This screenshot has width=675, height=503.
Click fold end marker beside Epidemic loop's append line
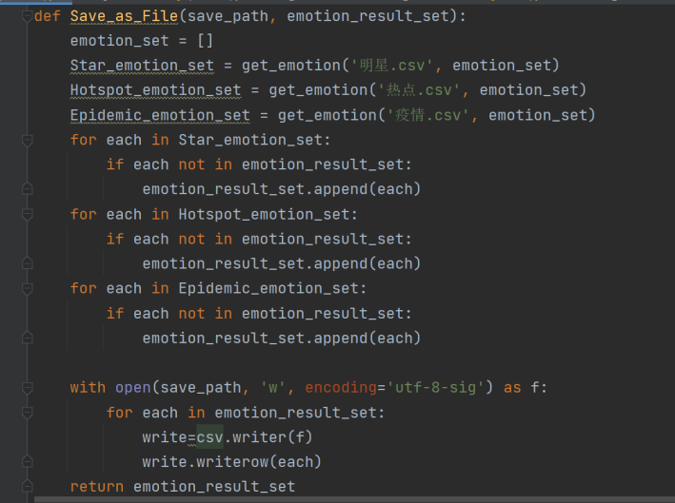pos(27,339)
